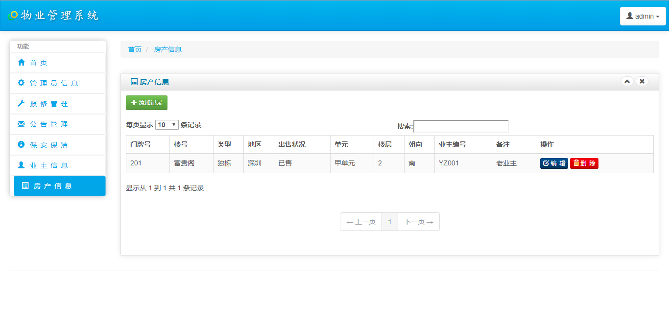The height and width of the screenshot is (321, 669).
Task: Open 管理员信息 in the sidebar
Action: 58,83
